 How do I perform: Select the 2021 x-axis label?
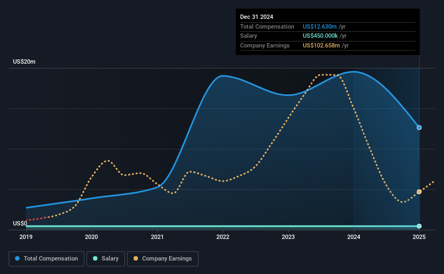pyautogui.click(x=157, y=237)
